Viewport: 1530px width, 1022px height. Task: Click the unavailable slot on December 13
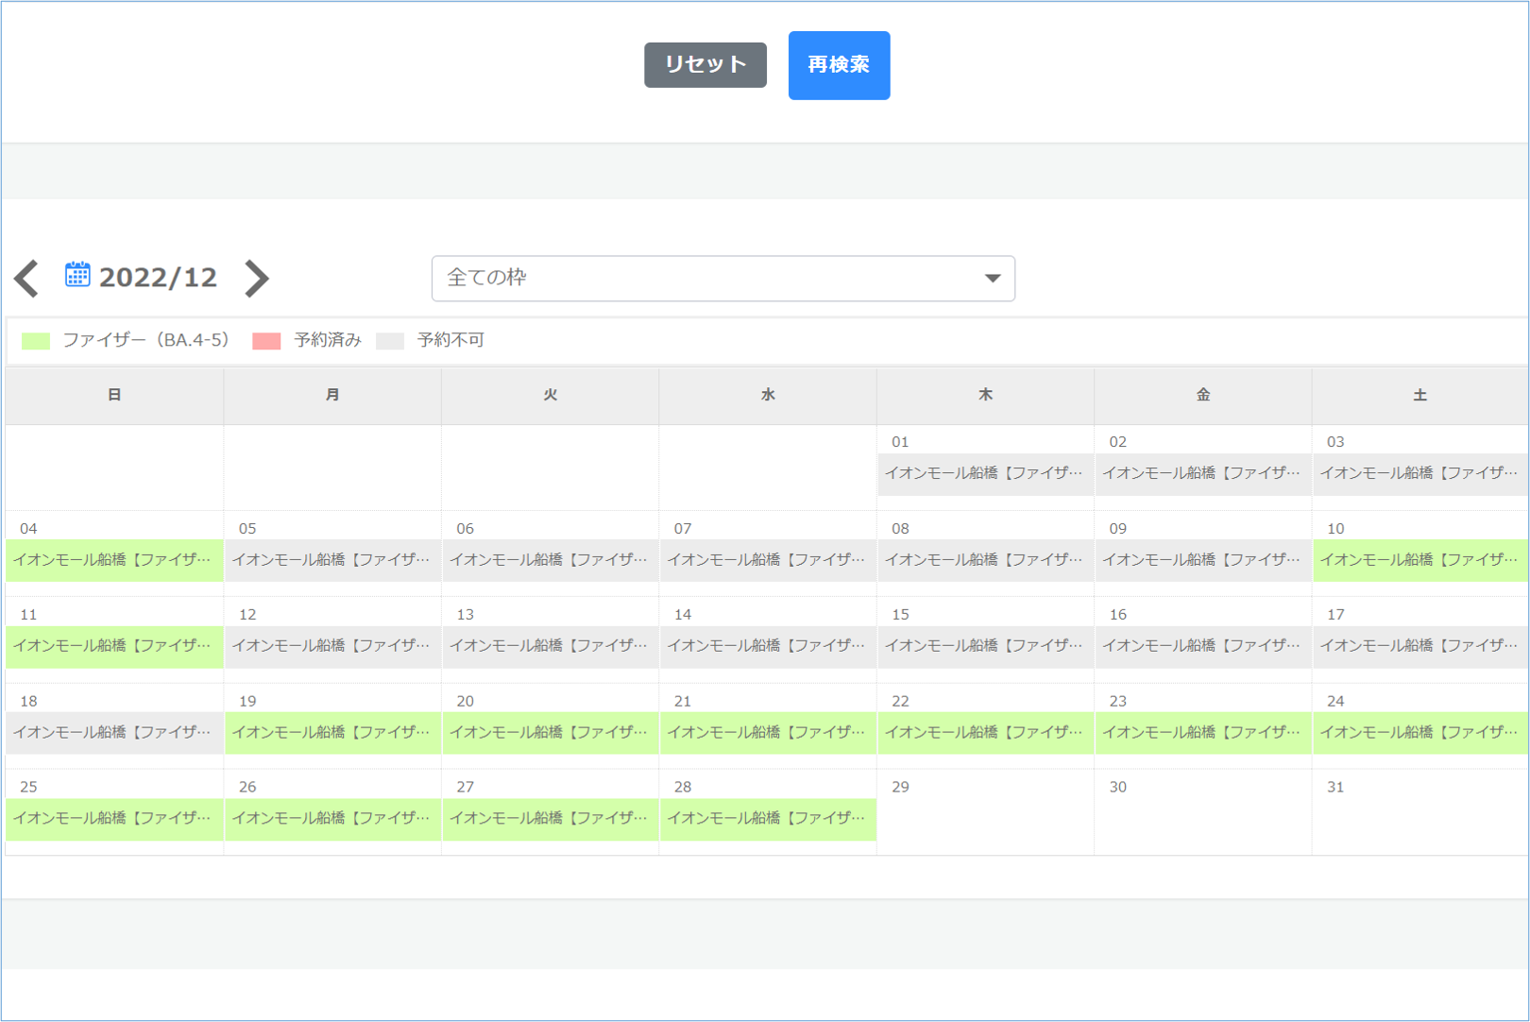(x=550, y=646)
